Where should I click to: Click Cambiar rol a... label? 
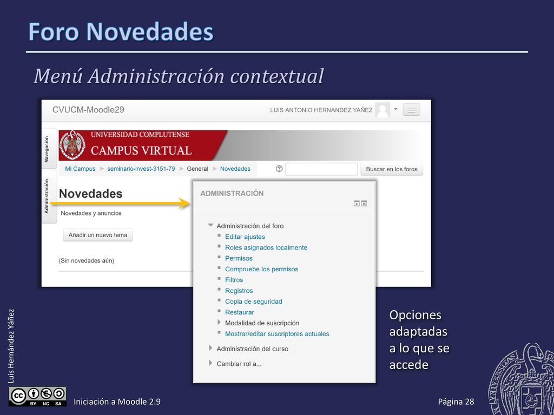[x=239, y=364]
